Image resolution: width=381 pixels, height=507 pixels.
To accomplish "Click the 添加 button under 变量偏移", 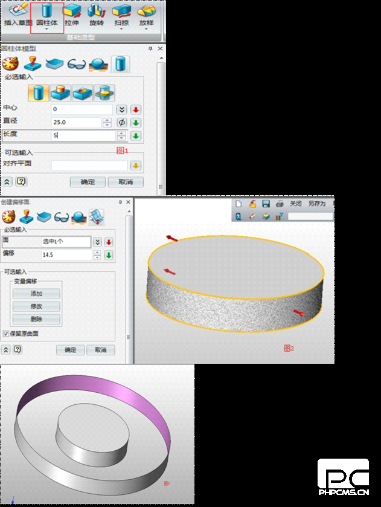I will (36, 294).
